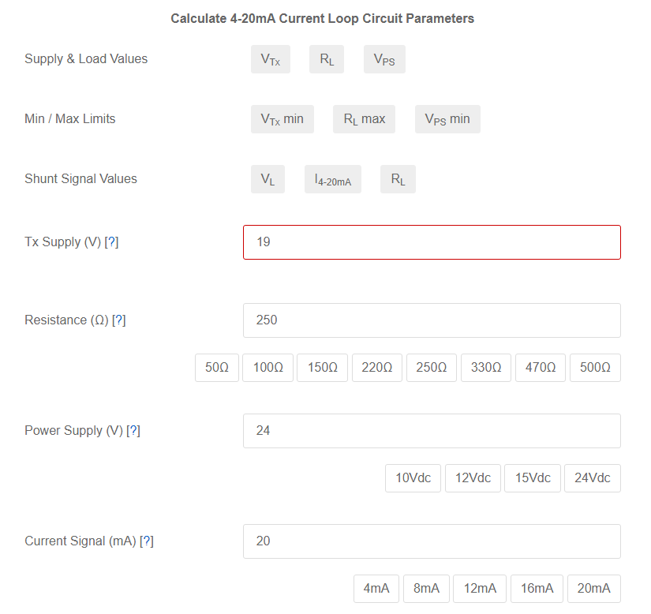Choose the R_L max limit option
Viewport: 651px width, 614px height.
364,118
